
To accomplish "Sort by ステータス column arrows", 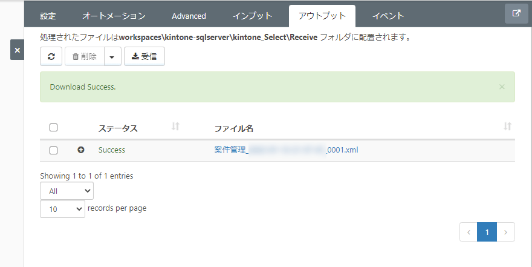I will 175,127.
